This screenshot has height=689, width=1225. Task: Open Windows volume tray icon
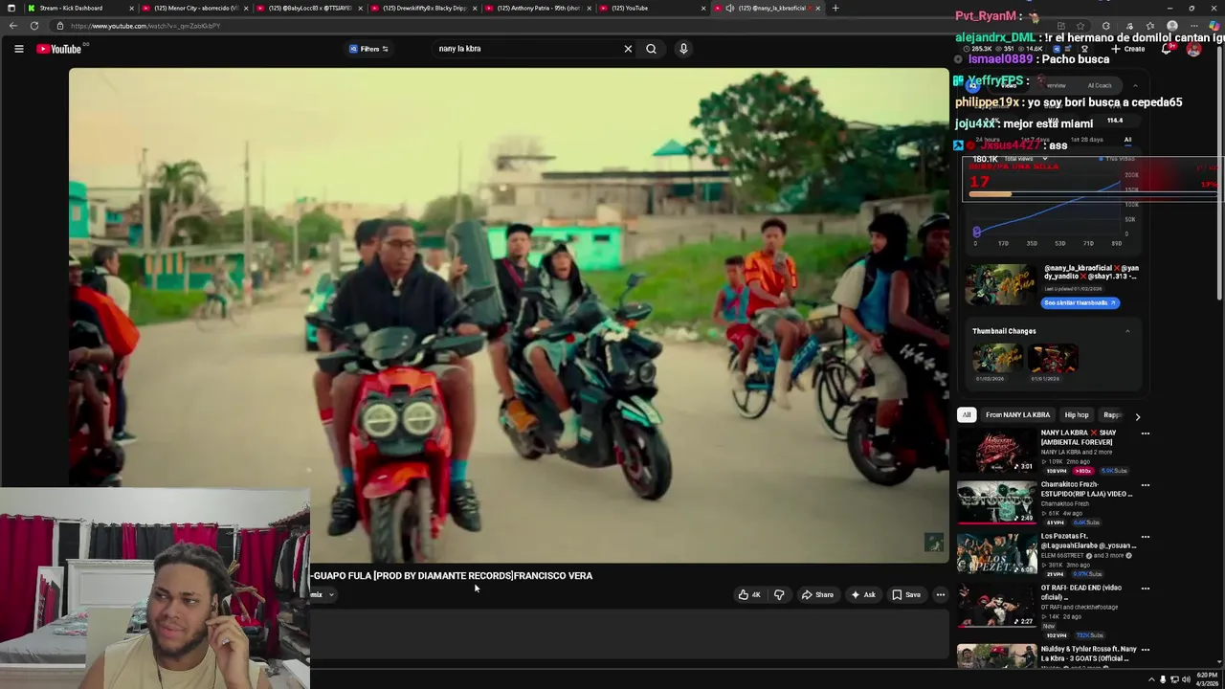(x=1186, y=679)
